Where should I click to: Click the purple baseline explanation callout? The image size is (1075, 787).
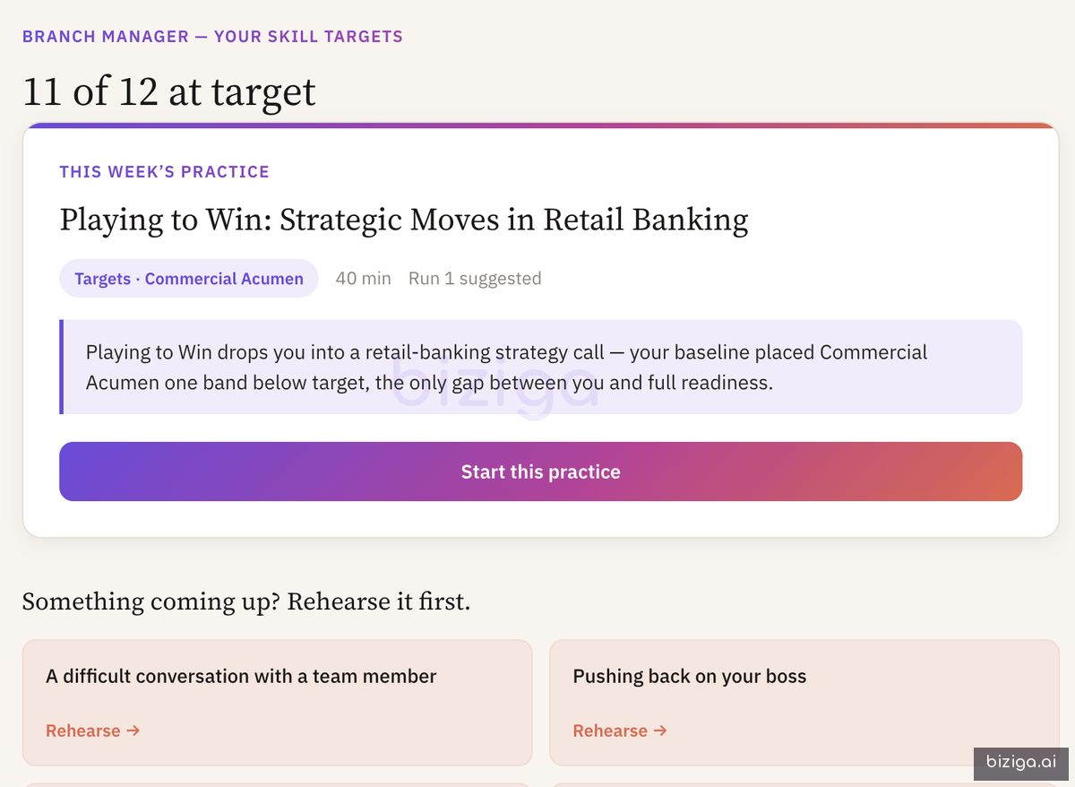(x=541, y=367)
